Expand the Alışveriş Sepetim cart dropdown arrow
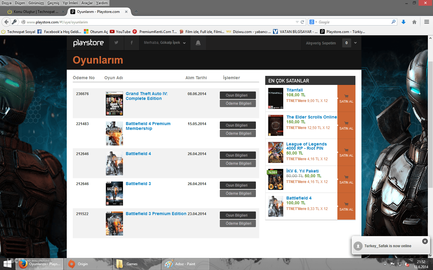Image resolution: width=433 pixels, height=270 pixels. pos(355,43)
